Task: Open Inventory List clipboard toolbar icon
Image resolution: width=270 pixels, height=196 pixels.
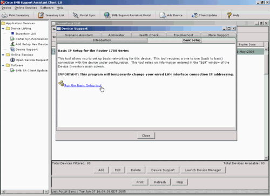Action: click(x=41, y=15)
